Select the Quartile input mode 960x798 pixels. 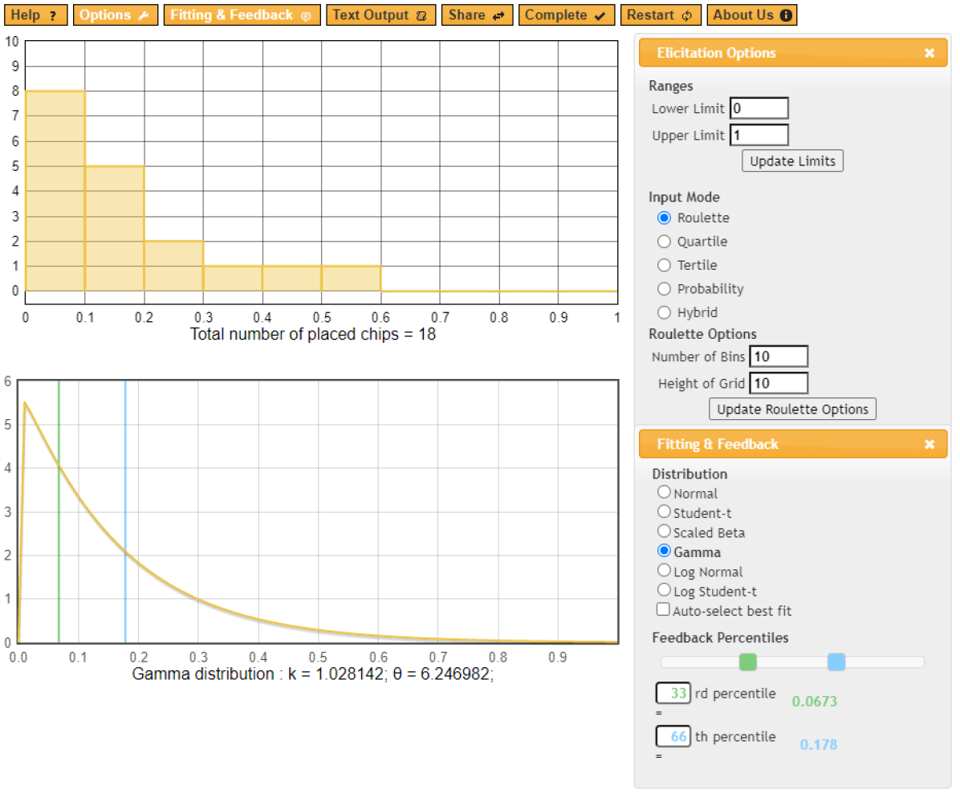[x=664, y=242]
